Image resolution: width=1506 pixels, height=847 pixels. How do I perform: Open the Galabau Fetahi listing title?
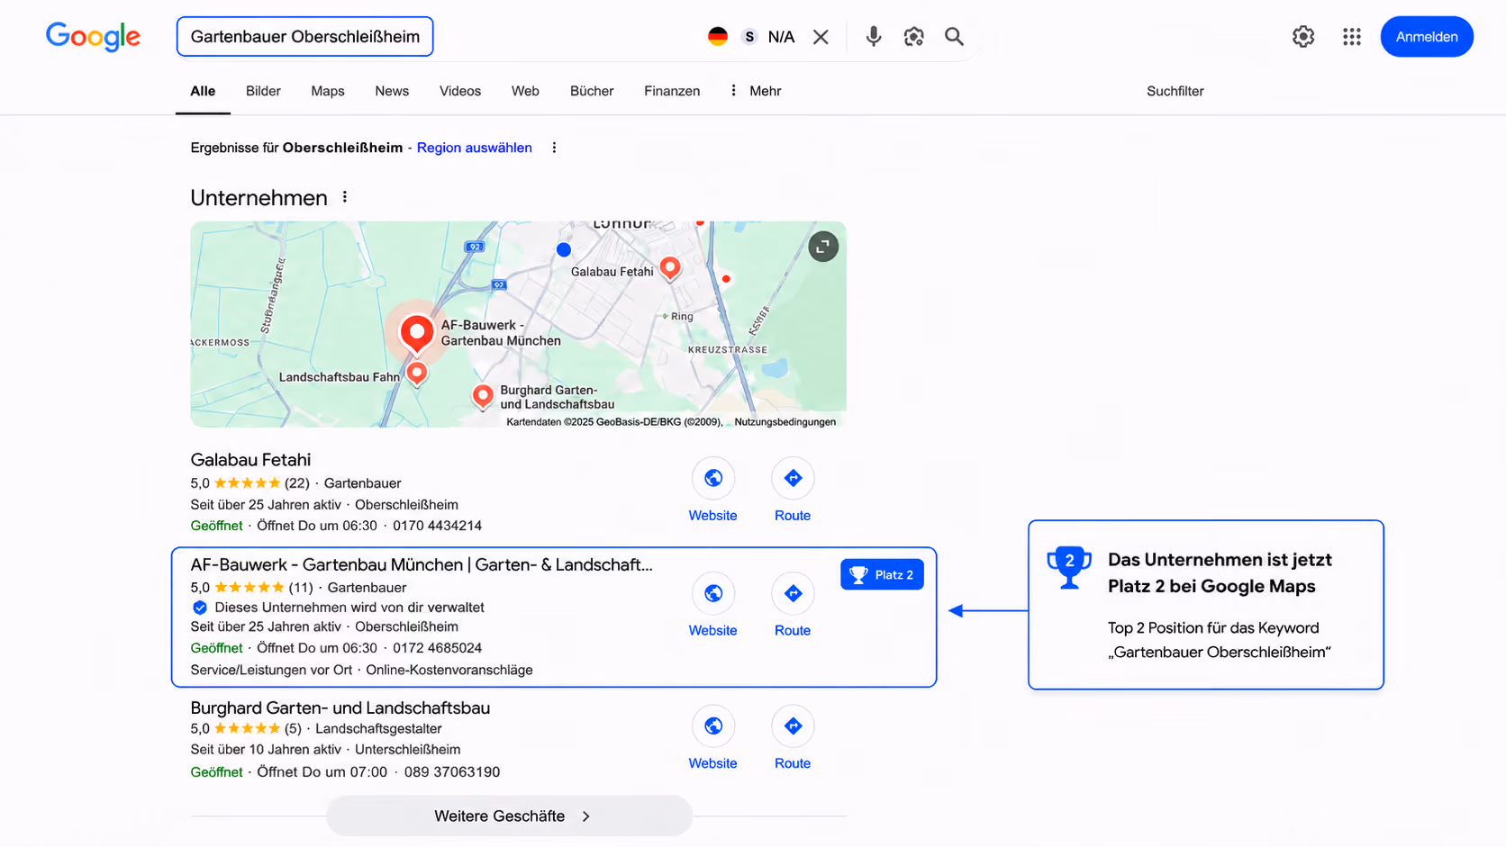(x=250, y=460)
